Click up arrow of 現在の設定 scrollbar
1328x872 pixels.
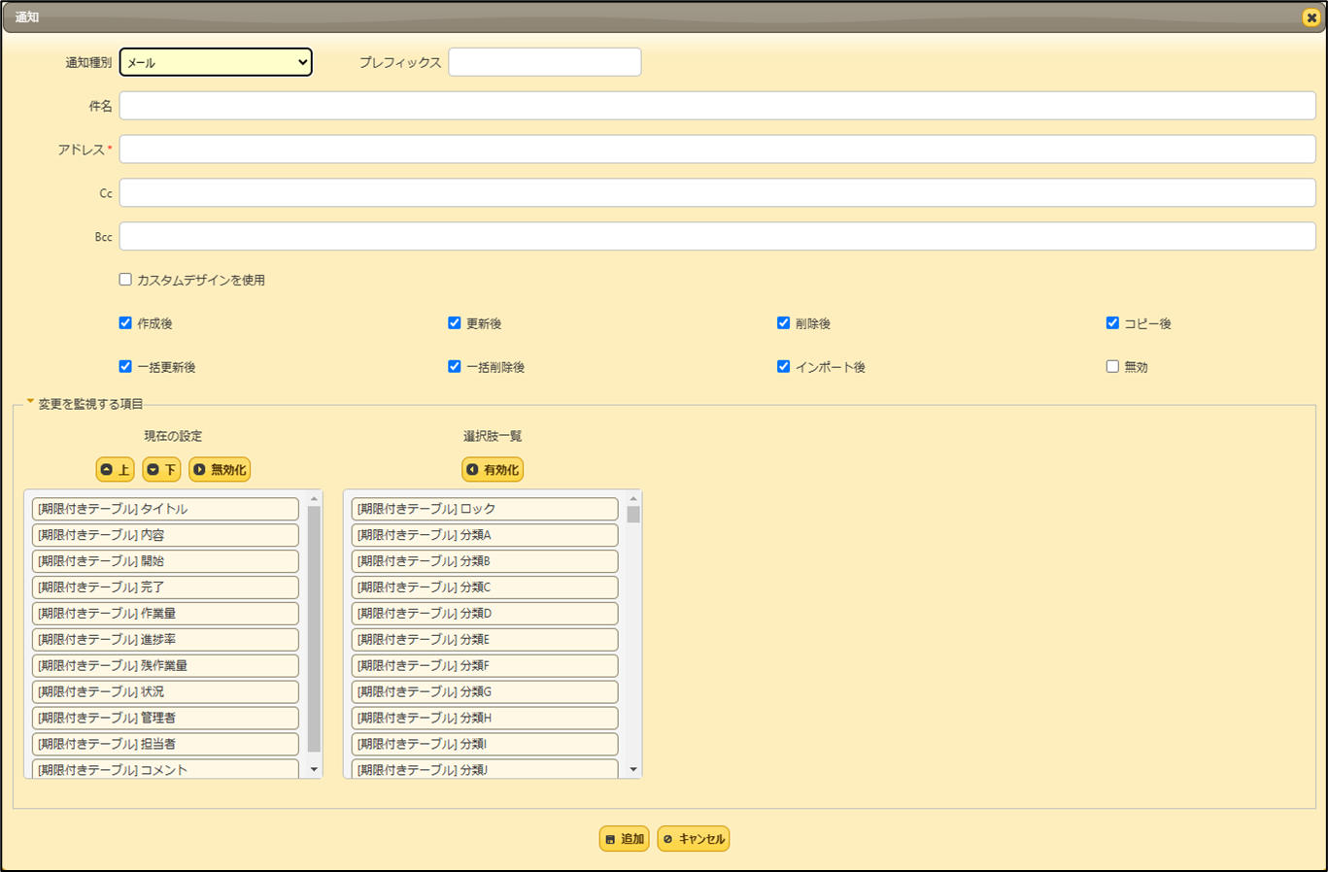click(x=314, y=498)
